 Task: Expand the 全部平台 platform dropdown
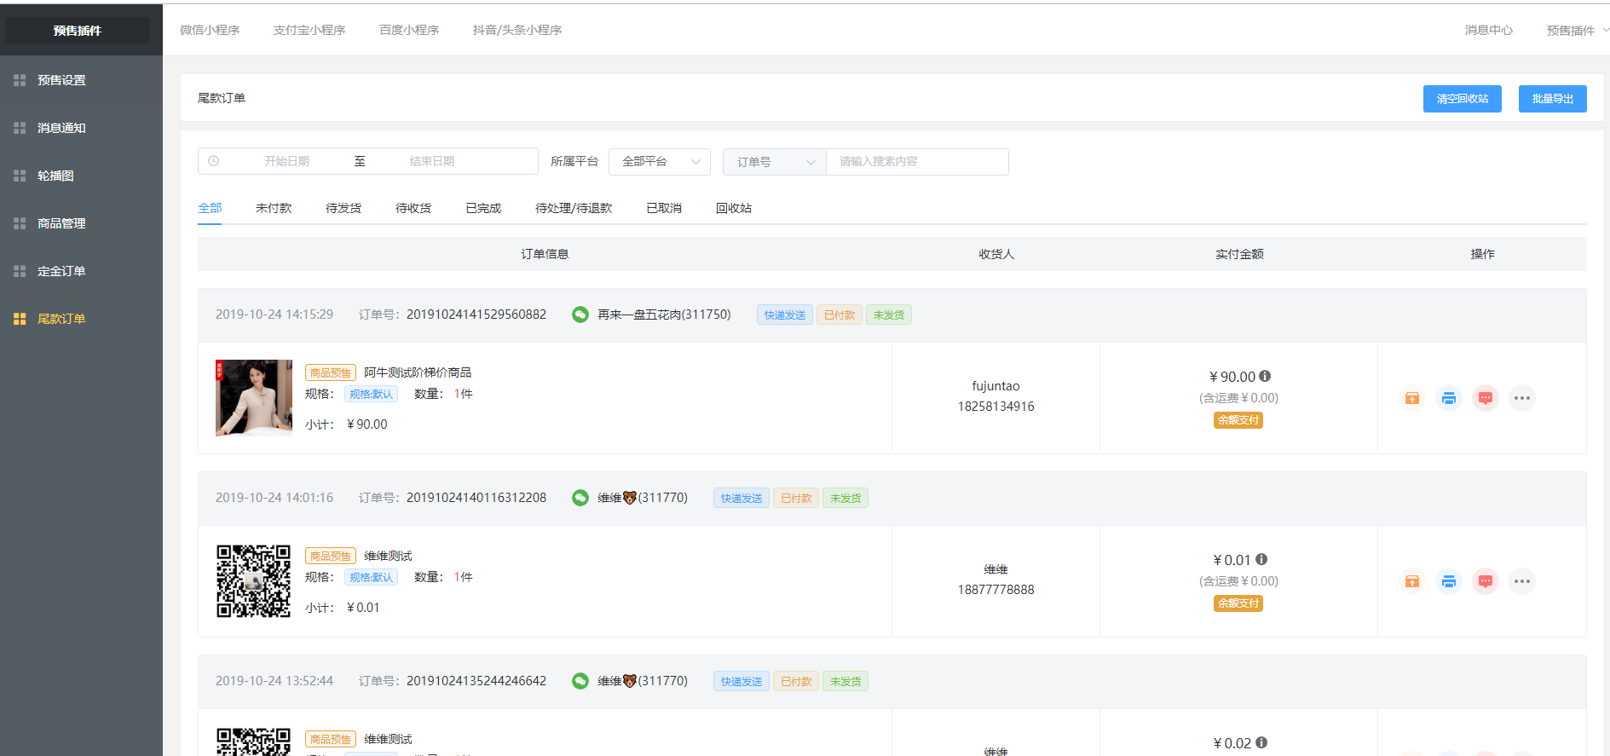click(x=660, y=162)
